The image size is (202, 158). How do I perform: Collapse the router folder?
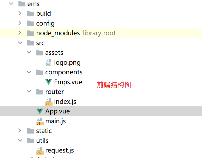[29, 92]
